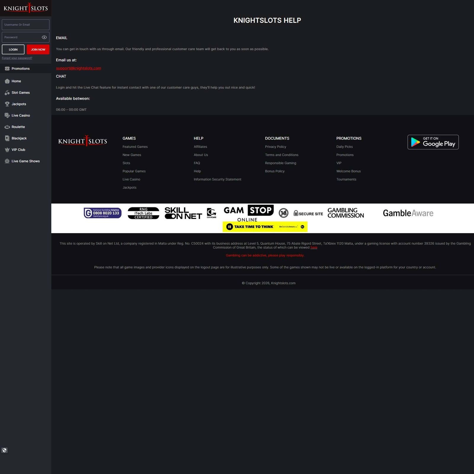Screen dimensions: 474x474
Task: Click the Blackjack card icon
Action: tap(7, 138)
